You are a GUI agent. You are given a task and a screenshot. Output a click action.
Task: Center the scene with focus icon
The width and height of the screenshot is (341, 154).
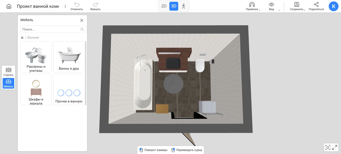pos(328,147)
